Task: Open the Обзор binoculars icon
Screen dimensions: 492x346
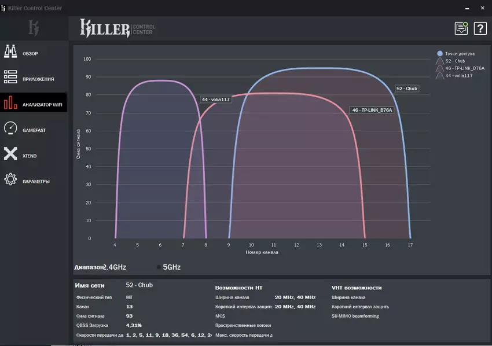Action: tap(10, 53)
